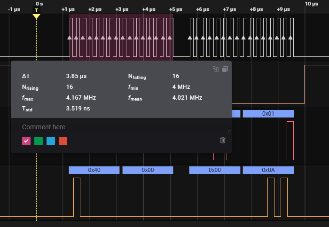329x227 pixels.
Task: Click the +5 µs timeline label
Action: click(176, 9)
